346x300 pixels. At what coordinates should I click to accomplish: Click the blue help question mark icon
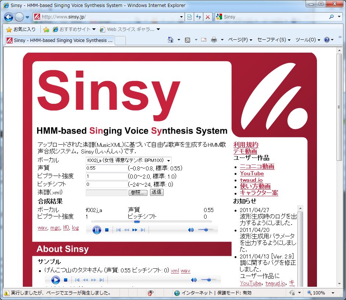[327, 40]
